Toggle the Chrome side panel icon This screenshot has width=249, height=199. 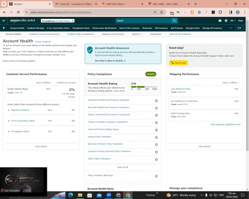tap(231, 12)
